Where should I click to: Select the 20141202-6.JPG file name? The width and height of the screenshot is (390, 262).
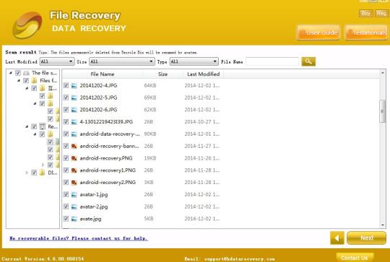[x=98, y=110]
